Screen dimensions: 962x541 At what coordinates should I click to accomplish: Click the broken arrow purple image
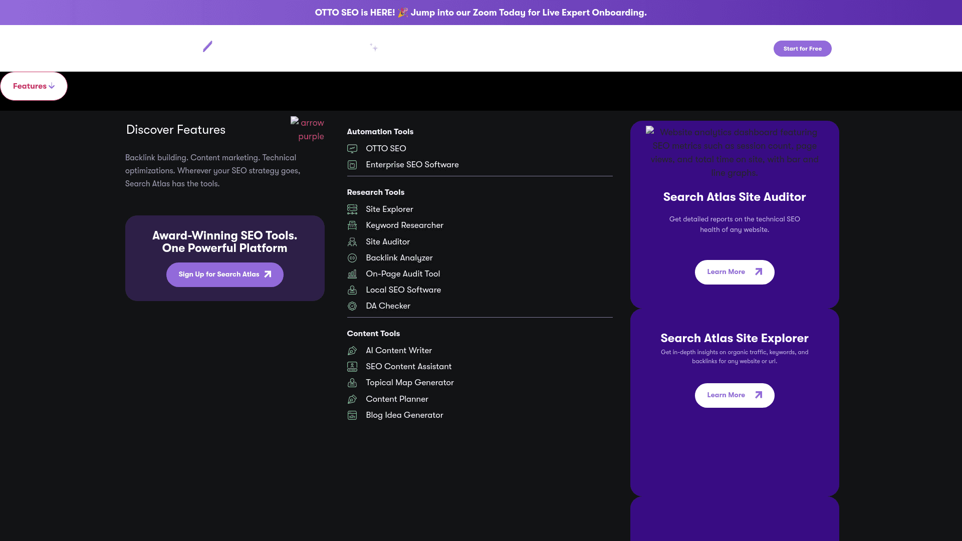[308, 129]
